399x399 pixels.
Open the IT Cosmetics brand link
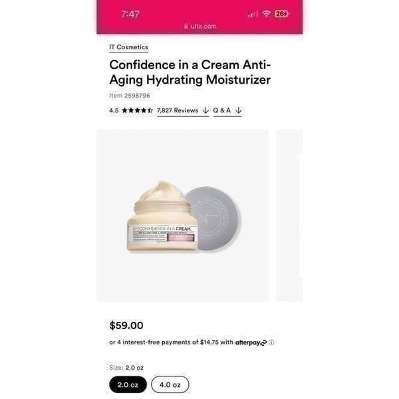128,47
